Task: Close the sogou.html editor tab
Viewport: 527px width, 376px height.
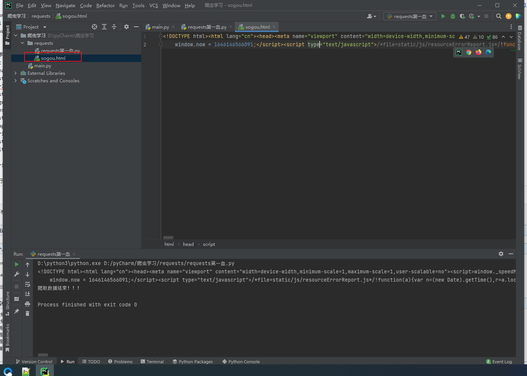Action: 274,27
